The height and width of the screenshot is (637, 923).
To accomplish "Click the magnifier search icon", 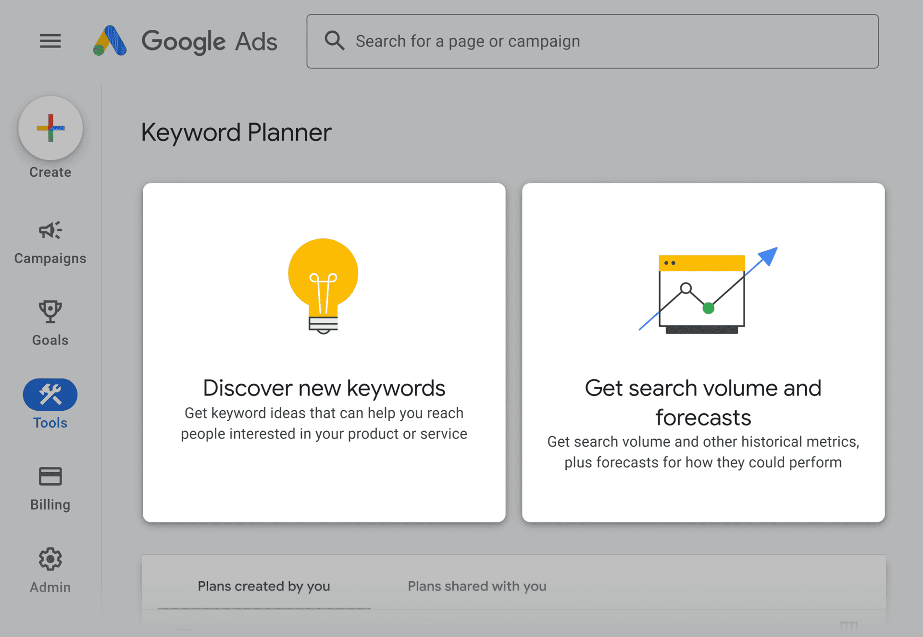I will pos(334,41).
